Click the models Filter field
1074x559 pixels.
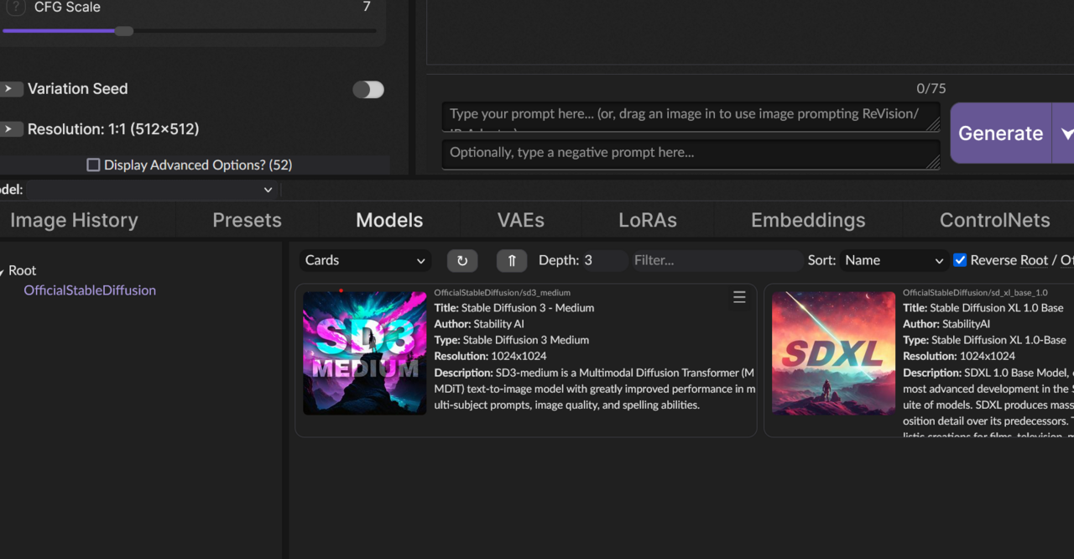[716, 260]
